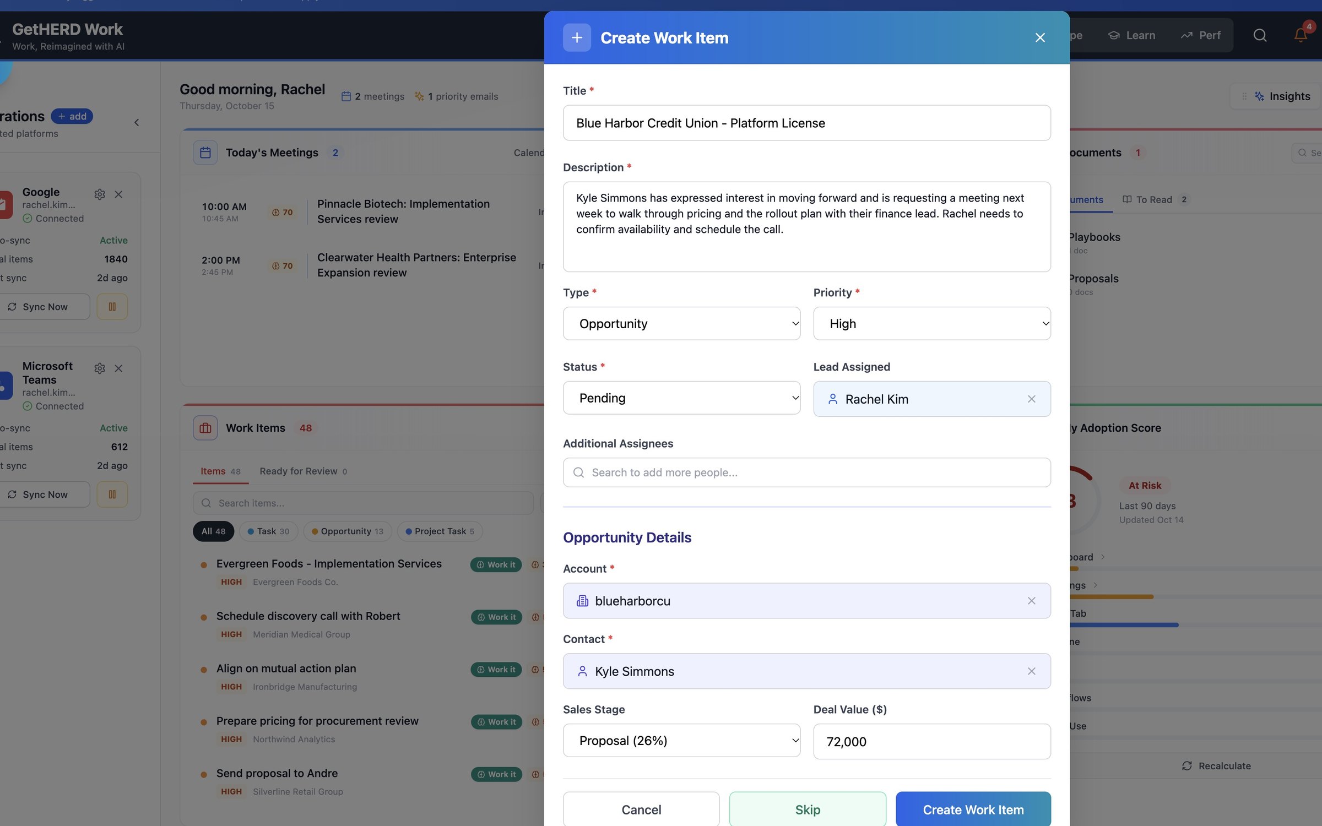Image resolution: width=1322 pixels, height=826 pixels.
Task: Filter work items by Task
Action: point(268,531)
